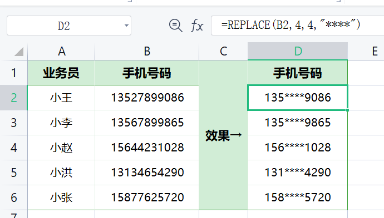Click the cell with 13134654290
This screenshot has width=384, height=218.
[x=147, y=173]
